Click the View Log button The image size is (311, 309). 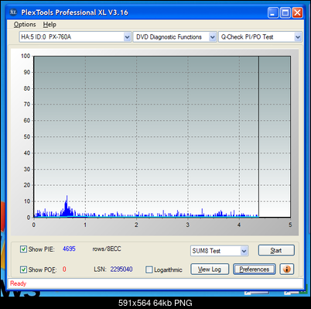[x=210, y=270]
